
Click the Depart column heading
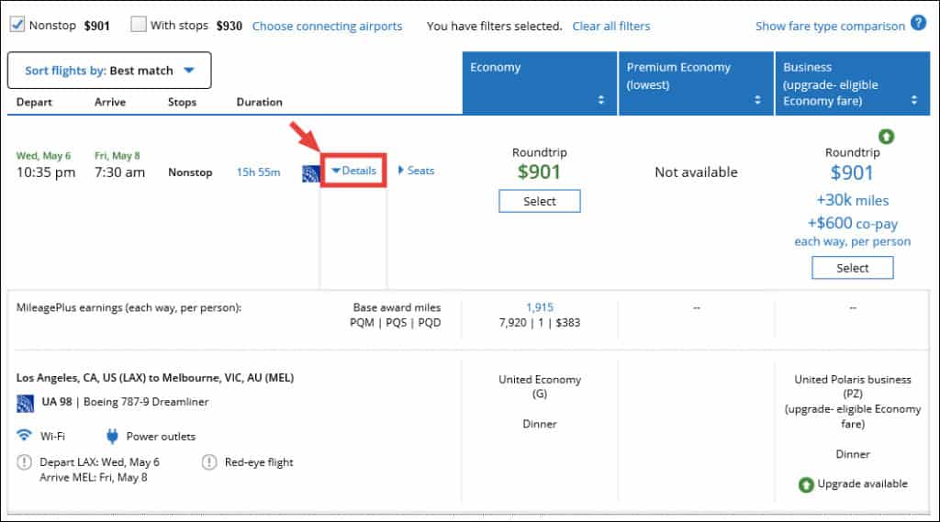34,102
